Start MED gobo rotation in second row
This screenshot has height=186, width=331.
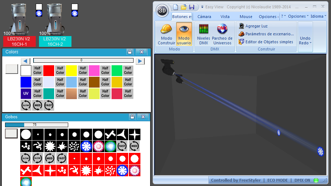[135, 146]
